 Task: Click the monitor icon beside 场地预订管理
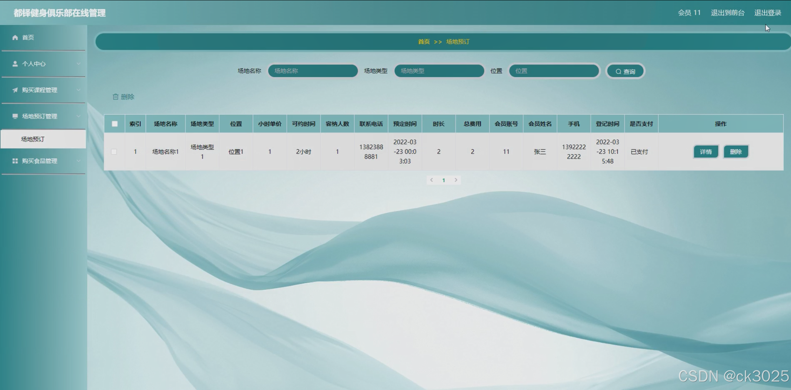click(x=15, y=116)
